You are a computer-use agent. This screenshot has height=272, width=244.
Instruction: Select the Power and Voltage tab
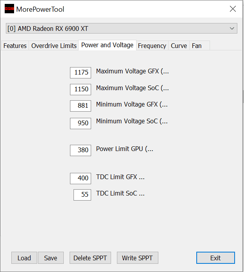[107, 45]
